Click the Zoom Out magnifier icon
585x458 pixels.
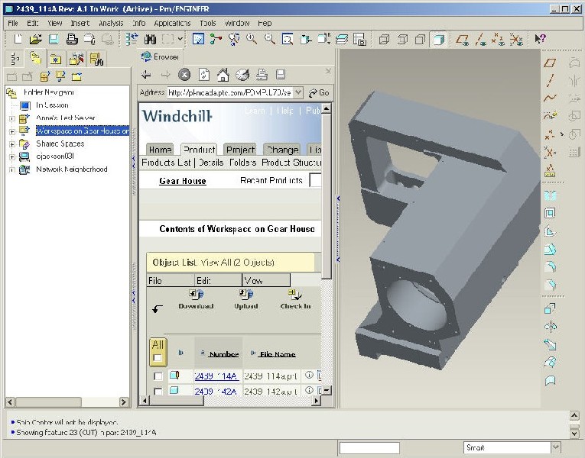point(270,39)
